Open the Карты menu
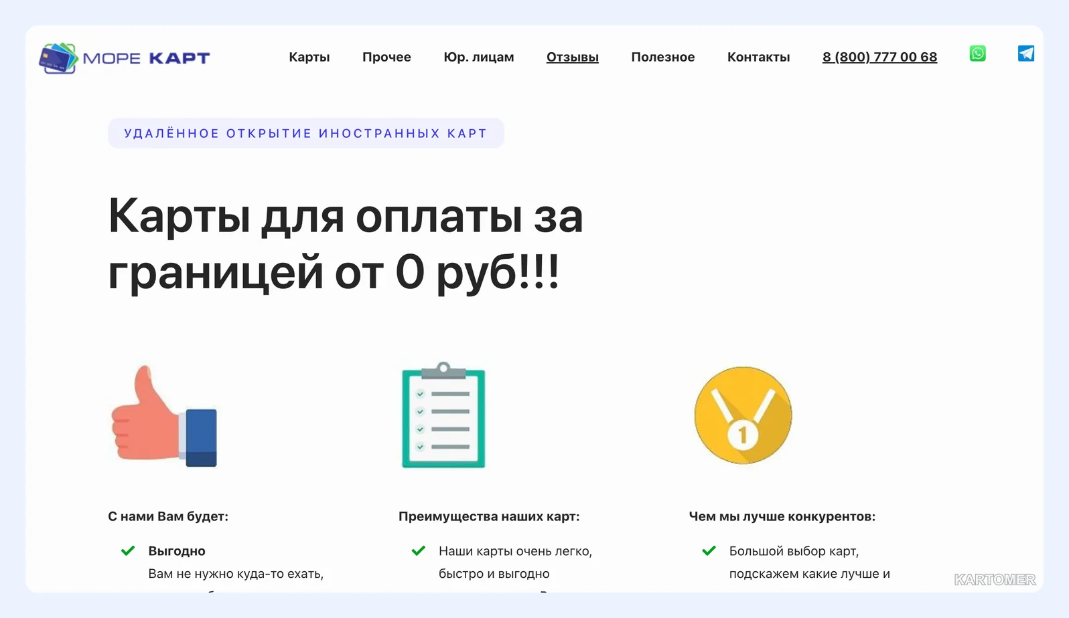 (309, 57)
